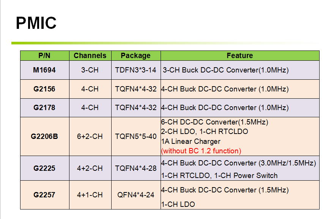Select the TDFN3*3-14 package cell
Image resolution: width=331 pixels, height=219 pixels.
(136, 70)
